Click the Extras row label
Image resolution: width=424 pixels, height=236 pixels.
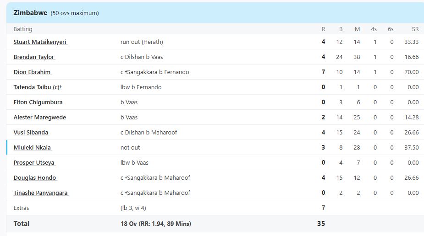pyautogui.click(x=21, y=208)
